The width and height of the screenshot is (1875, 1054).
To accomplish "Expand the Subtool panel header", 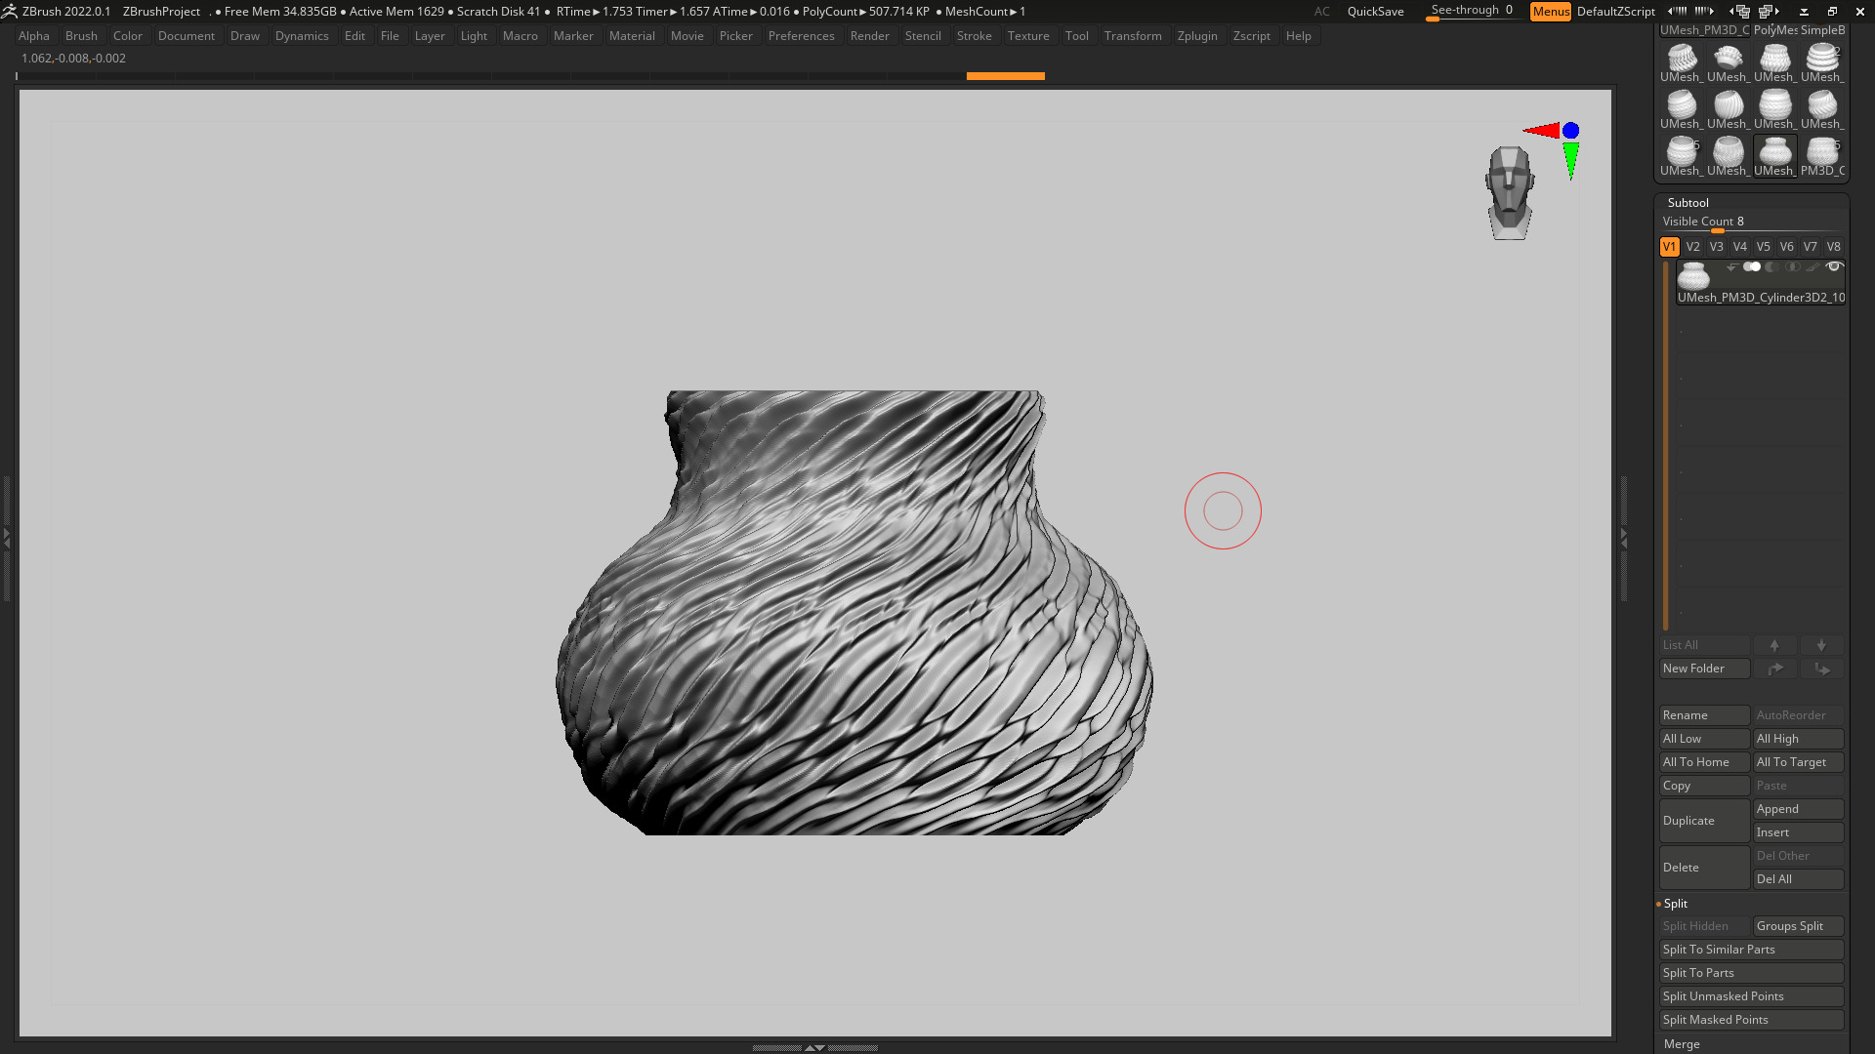I will [x=1687, y=203].
